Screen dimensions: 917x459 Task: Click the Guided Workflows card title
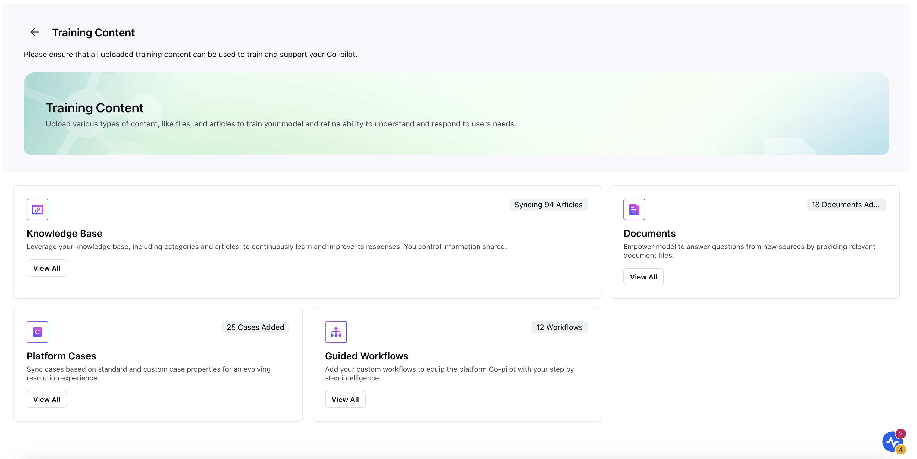[366, 356]
